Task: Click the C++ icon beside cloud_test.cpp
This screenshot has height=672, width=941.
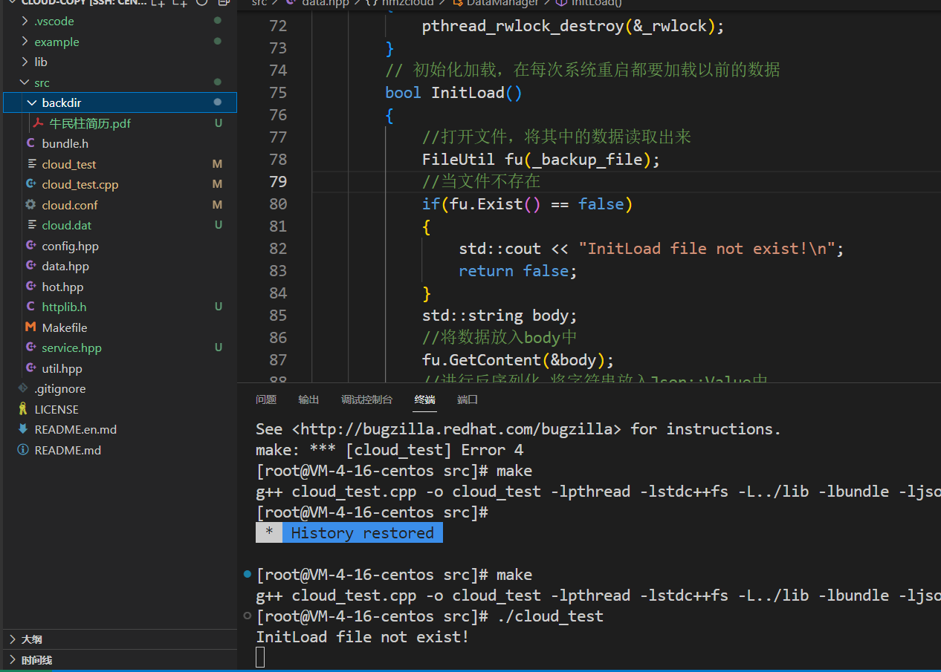Action: (30, 184)
